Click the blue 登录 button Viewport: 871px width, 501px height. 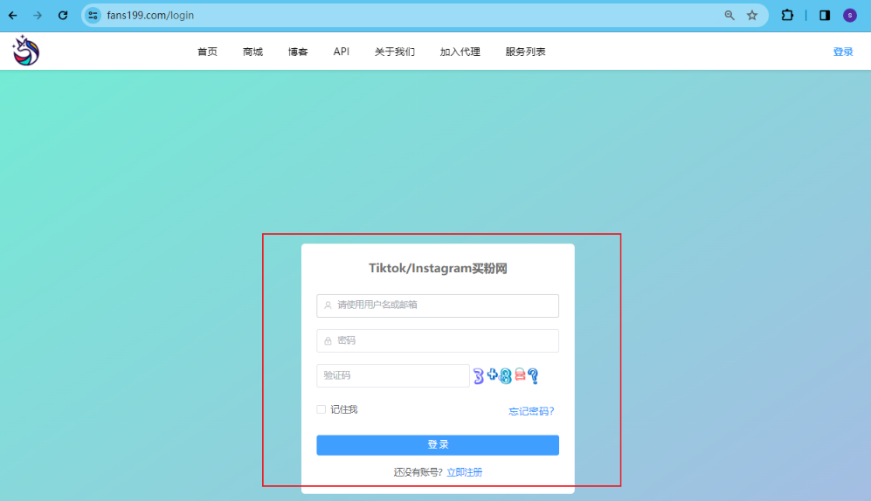click(x=438, y=445)
